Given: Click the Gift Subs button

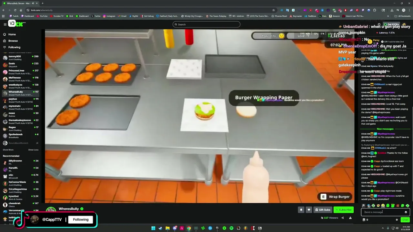Looking at the screenshot, I should click(x=323, y=210).
